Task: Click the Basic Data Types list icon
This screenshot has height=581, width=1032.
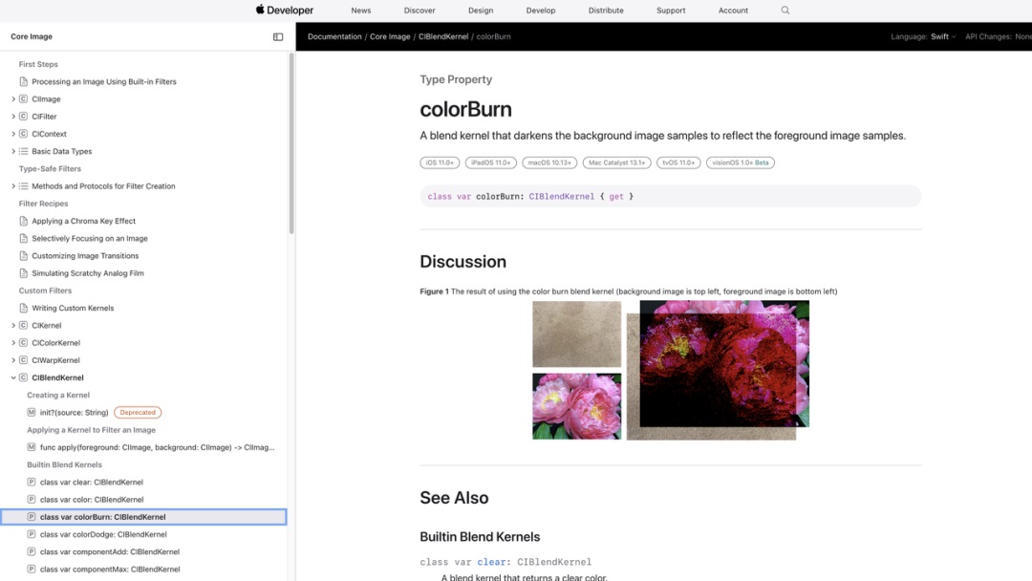Action: click(x=24, y=152)
